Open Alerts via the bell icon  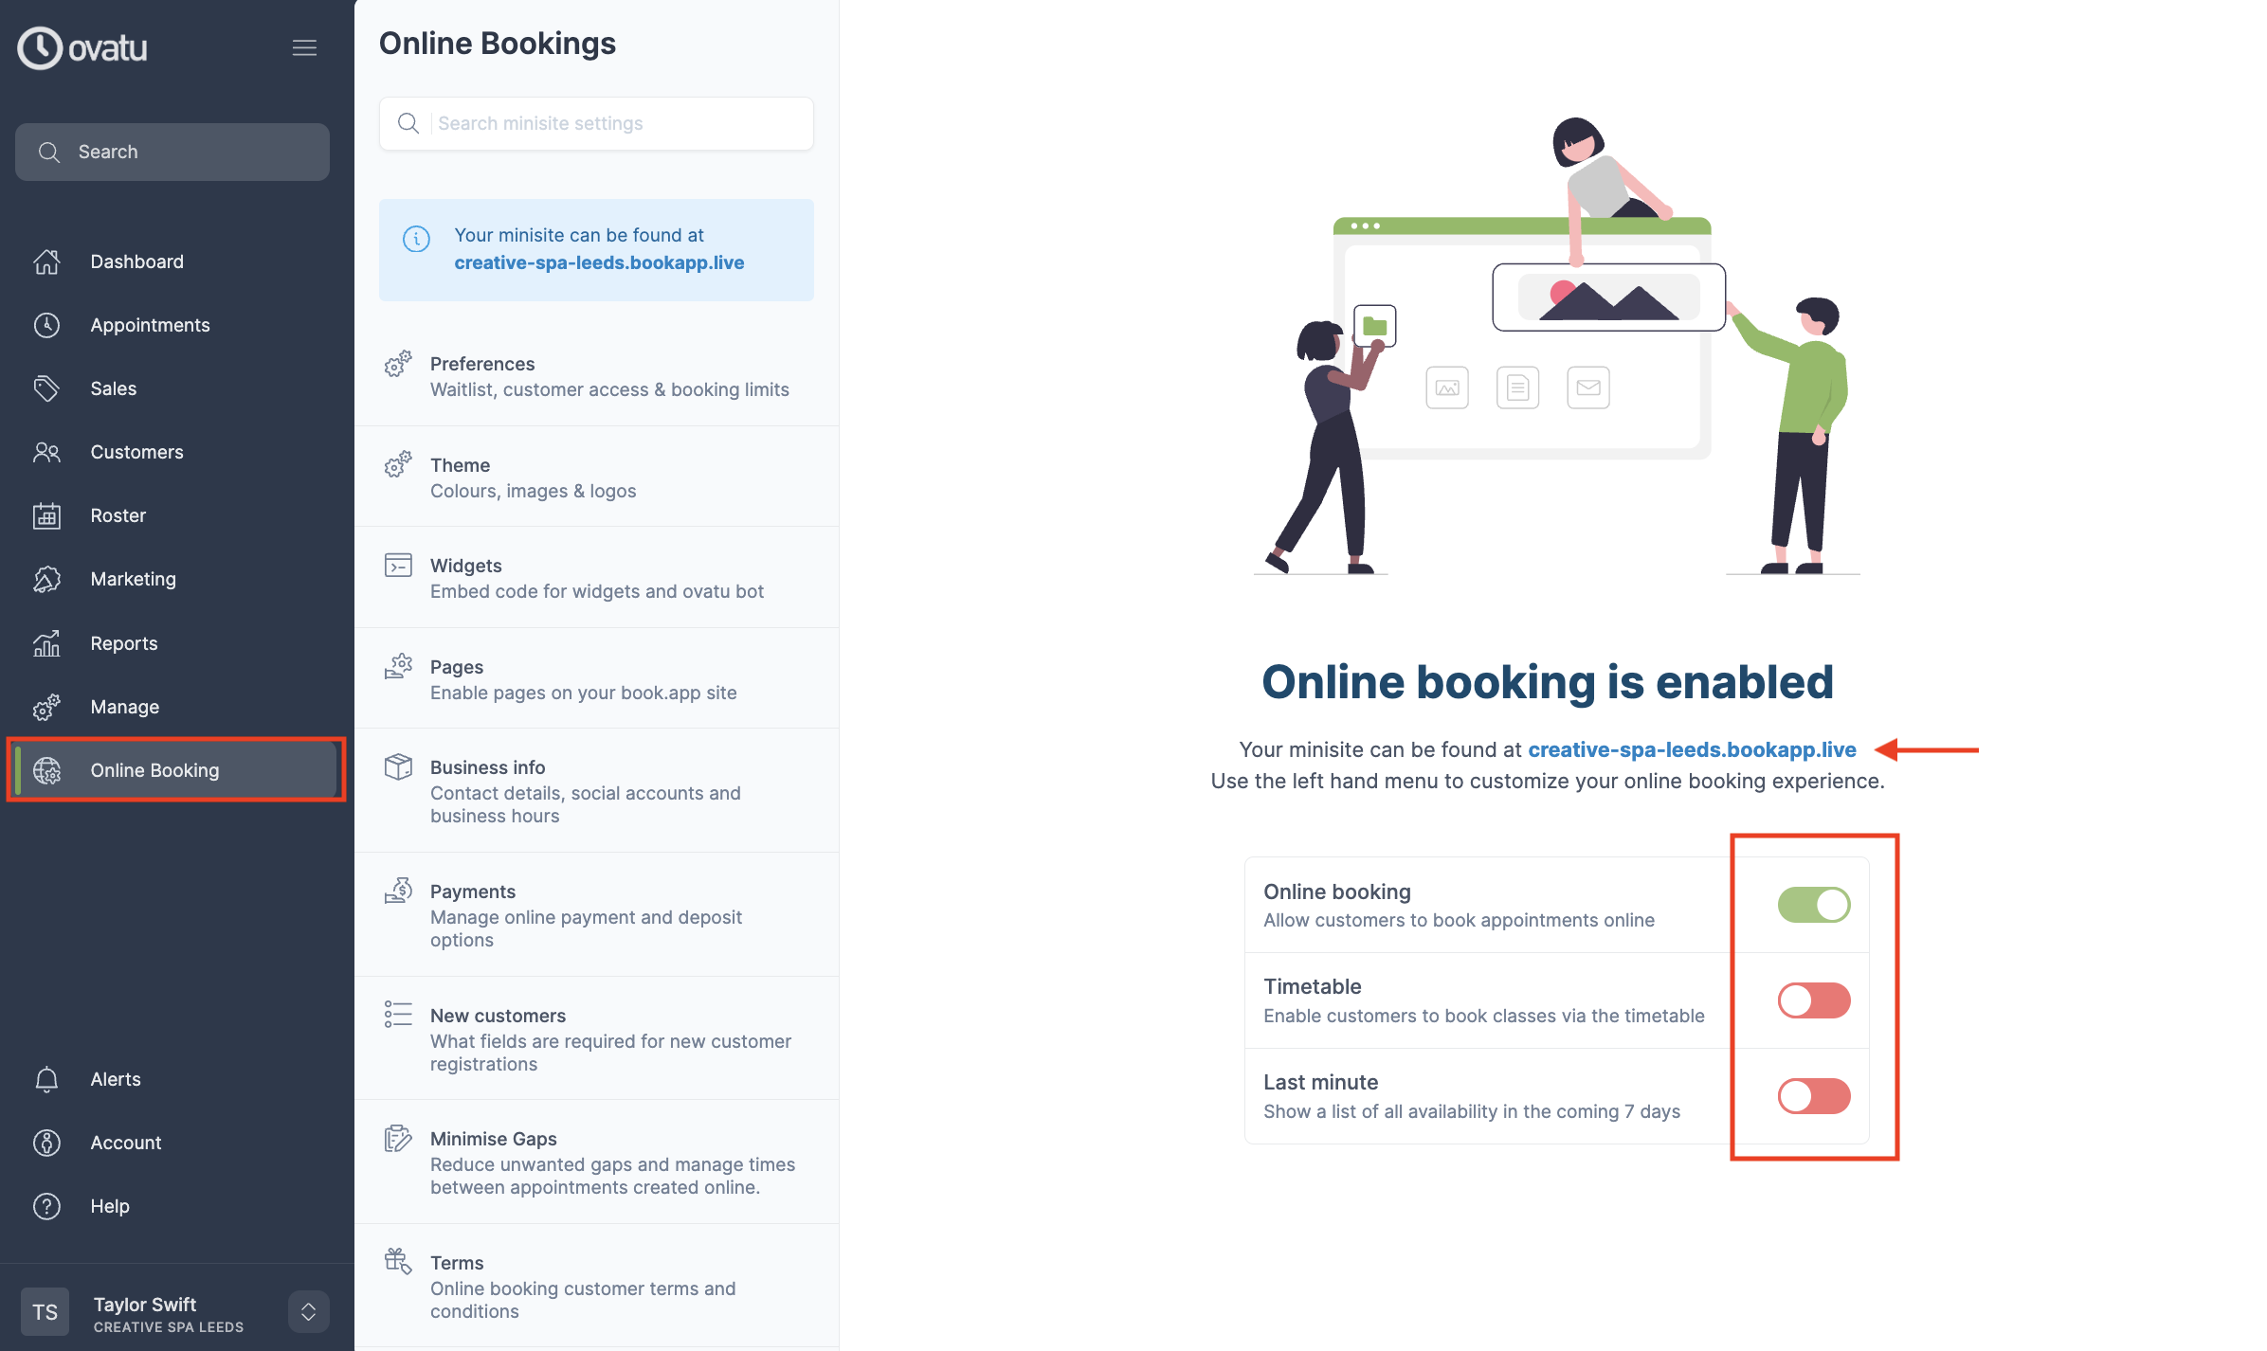click(46, 1079)
